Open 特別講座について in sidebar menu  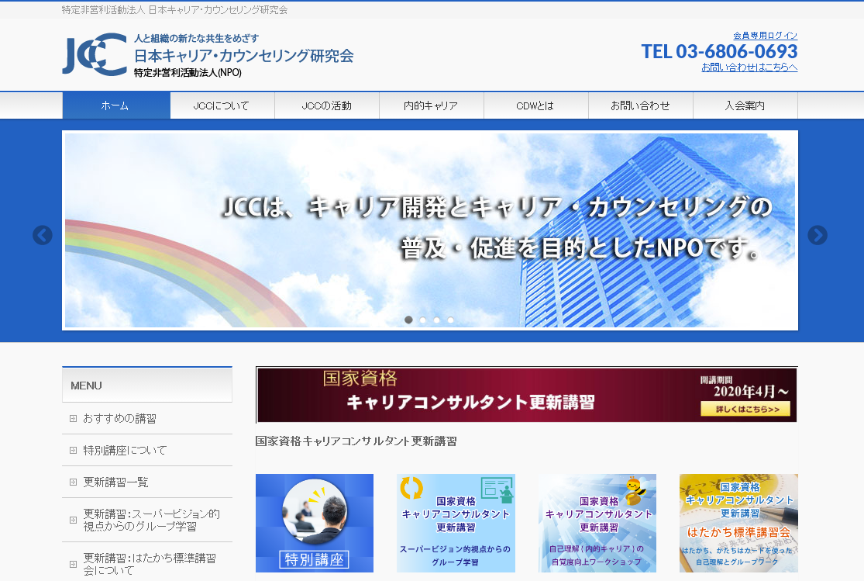(147, 450)
